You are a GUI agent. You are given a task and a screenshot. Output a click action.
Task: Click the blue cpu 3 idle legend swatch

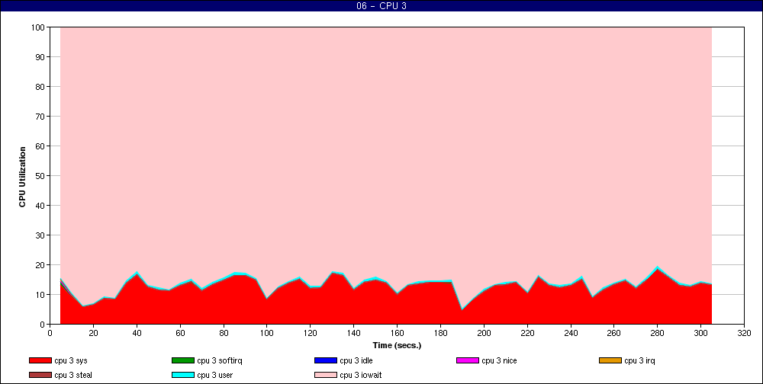coord(326,360)
